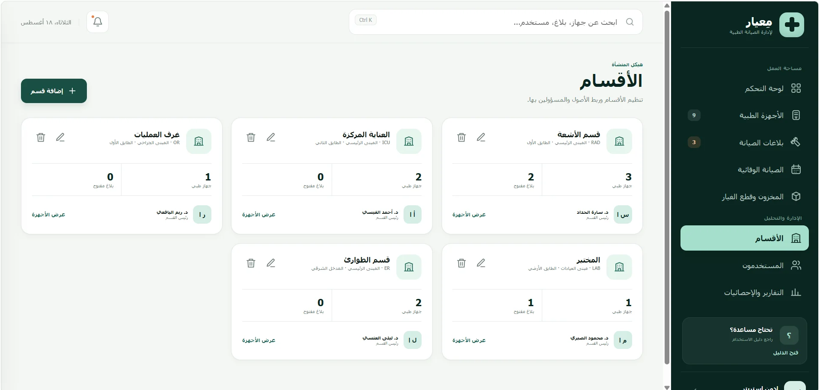Click عرض الأجهزة for المختبر
Image resolution: width=820 pixels, height=390 pixels.
[x=469, y=340]
